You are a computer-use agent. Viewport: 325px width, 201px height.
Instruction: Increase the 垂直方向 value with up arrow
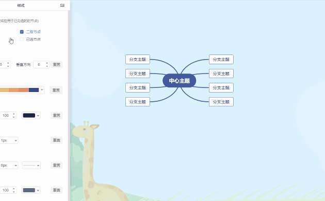[47, 63]
